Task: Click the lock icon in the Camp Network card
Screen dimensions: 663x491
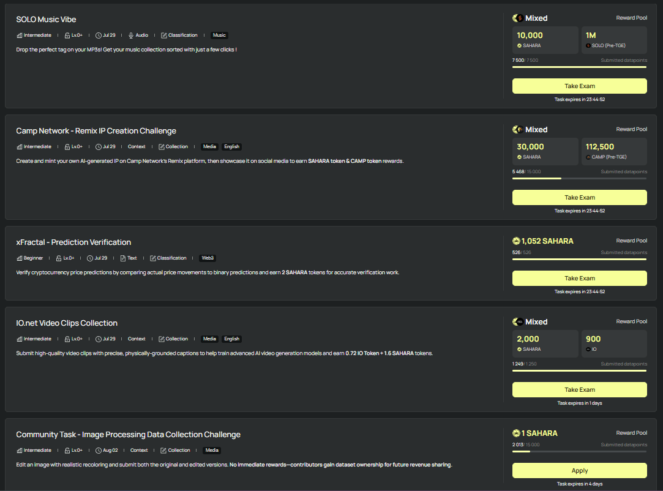Action: click(x=67, y=147)
